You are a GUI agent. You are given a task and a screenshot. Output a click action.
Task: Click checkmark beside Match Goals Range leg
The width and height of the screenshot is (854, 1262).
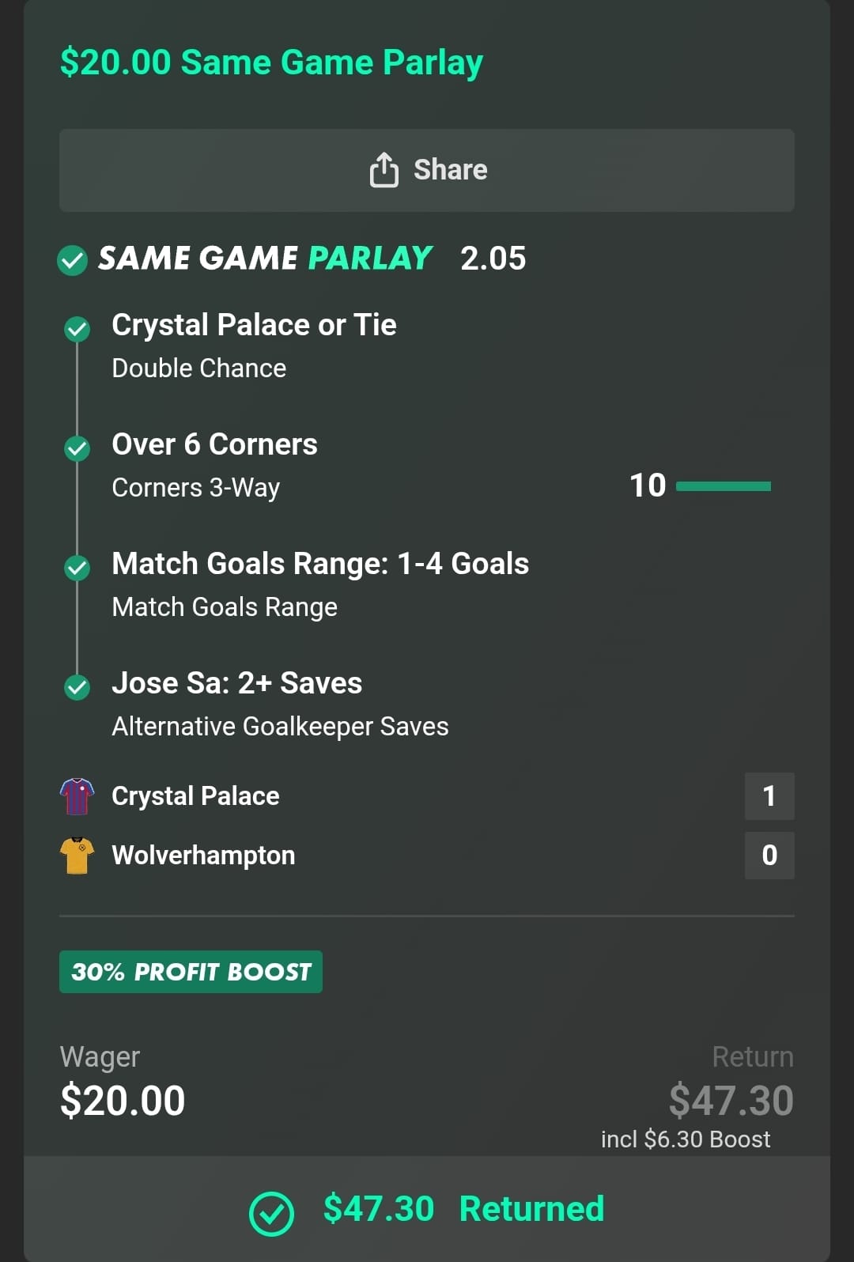(x=77, y=568)
